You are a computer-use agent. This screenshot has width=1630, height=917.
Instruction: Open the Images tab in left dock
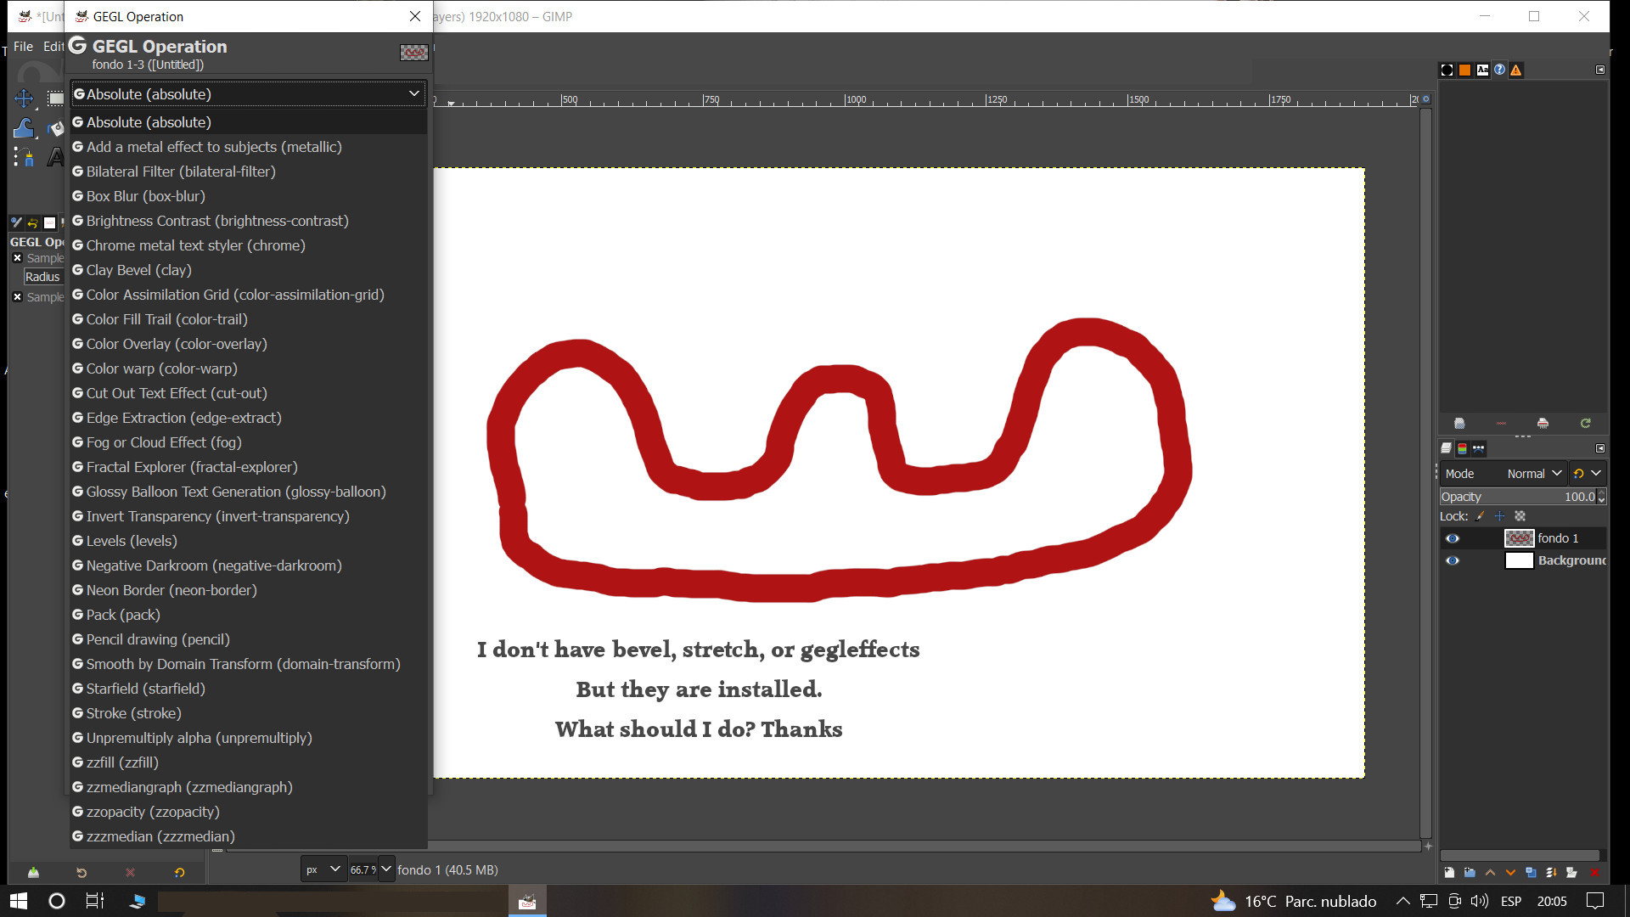[x=49, y=222]
